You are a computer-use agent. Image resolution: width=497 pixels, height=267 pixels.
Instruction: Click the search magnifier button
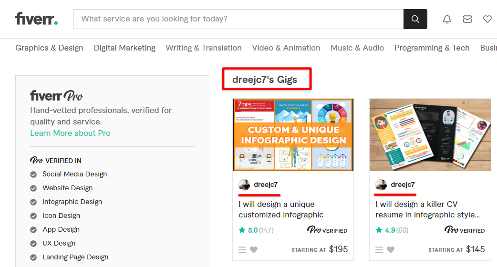tap(415, 19)
